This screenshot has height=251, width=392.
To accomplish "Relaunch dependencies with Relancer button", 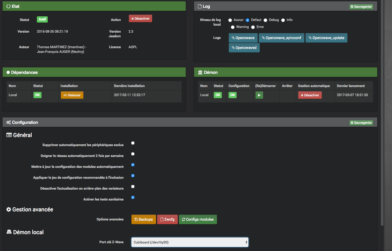I will 72,95.
